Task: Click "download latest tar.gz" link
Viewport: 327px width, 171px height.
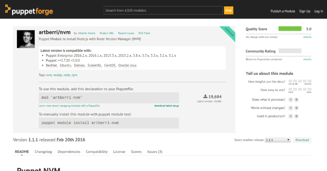Action: (x=167, y=105)
